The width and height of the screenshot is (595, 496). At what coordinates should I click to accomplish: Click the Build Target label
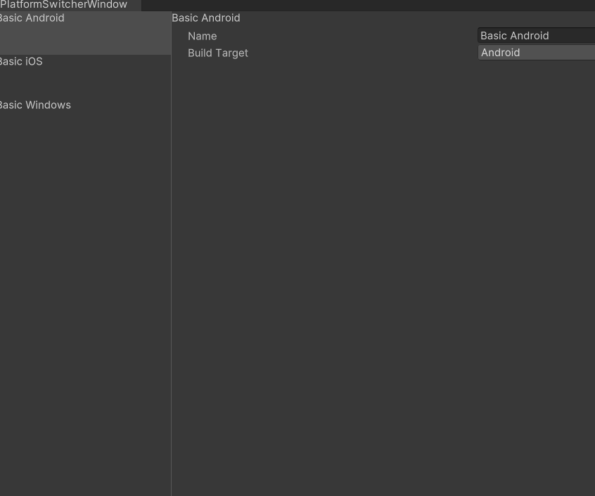[218, 53]
